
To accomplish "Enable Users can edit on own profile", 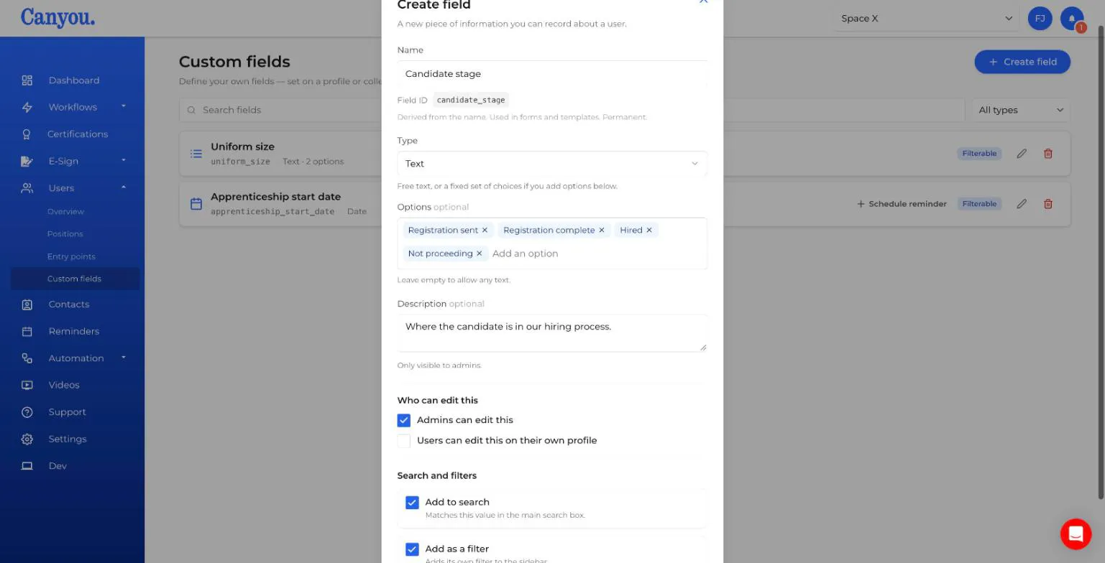I will 404,440.
